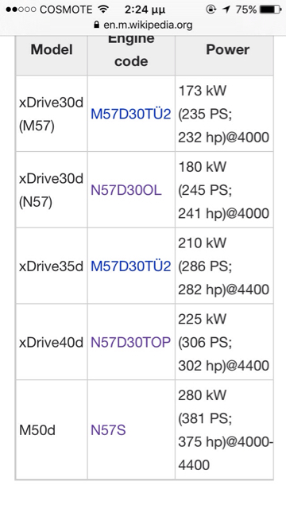286x509 pixels.
Task: Tap the signal strength dots
Action: [x=21, y=10]
